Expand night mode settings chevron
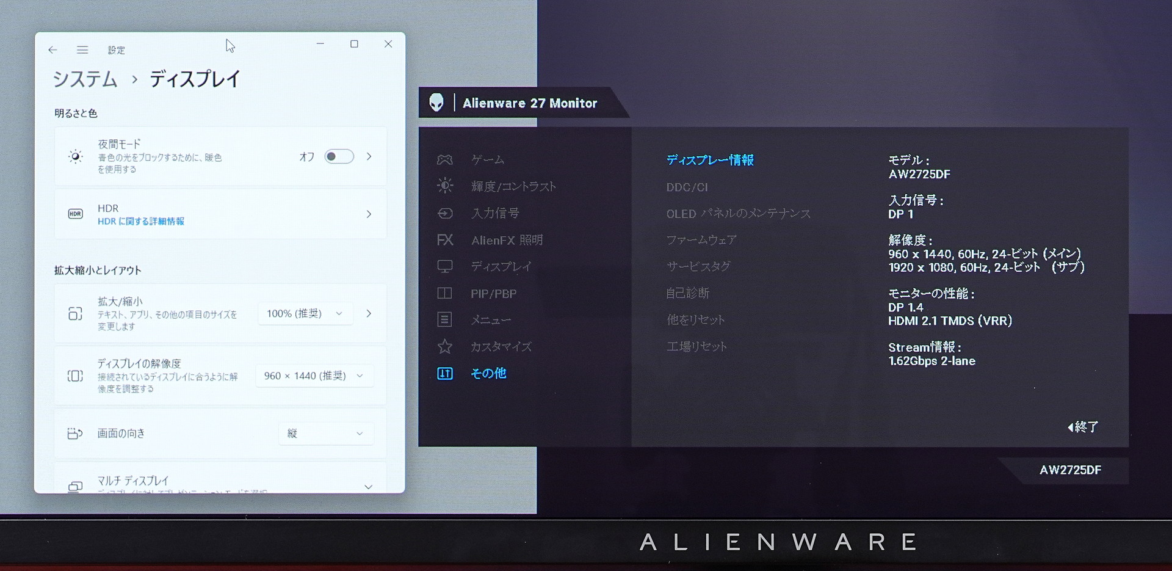The image size is (1172, 571). coord(369,156)
